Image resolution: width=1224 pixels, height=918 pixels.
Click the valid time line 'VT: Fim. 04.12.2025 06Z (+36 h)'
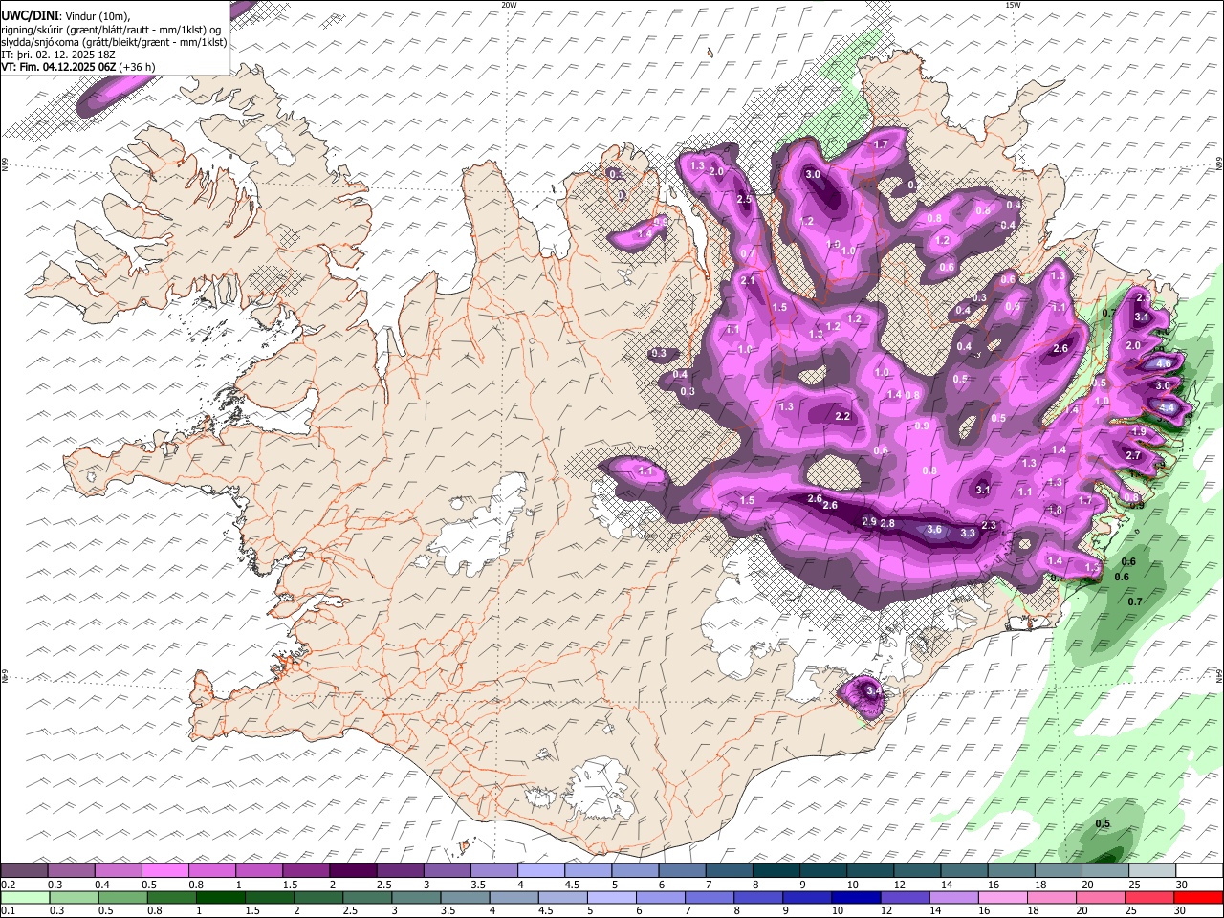pos(78,67)
